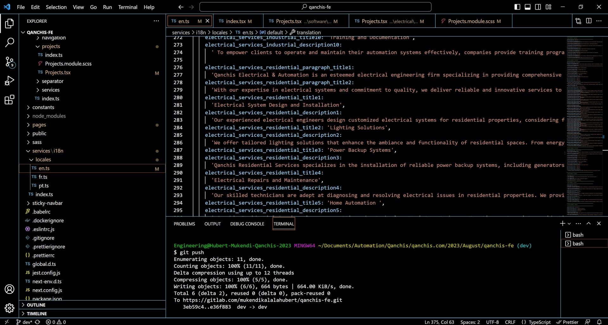
Task: Go back with the navigation arrow
Action: click(x=181, y=7)
